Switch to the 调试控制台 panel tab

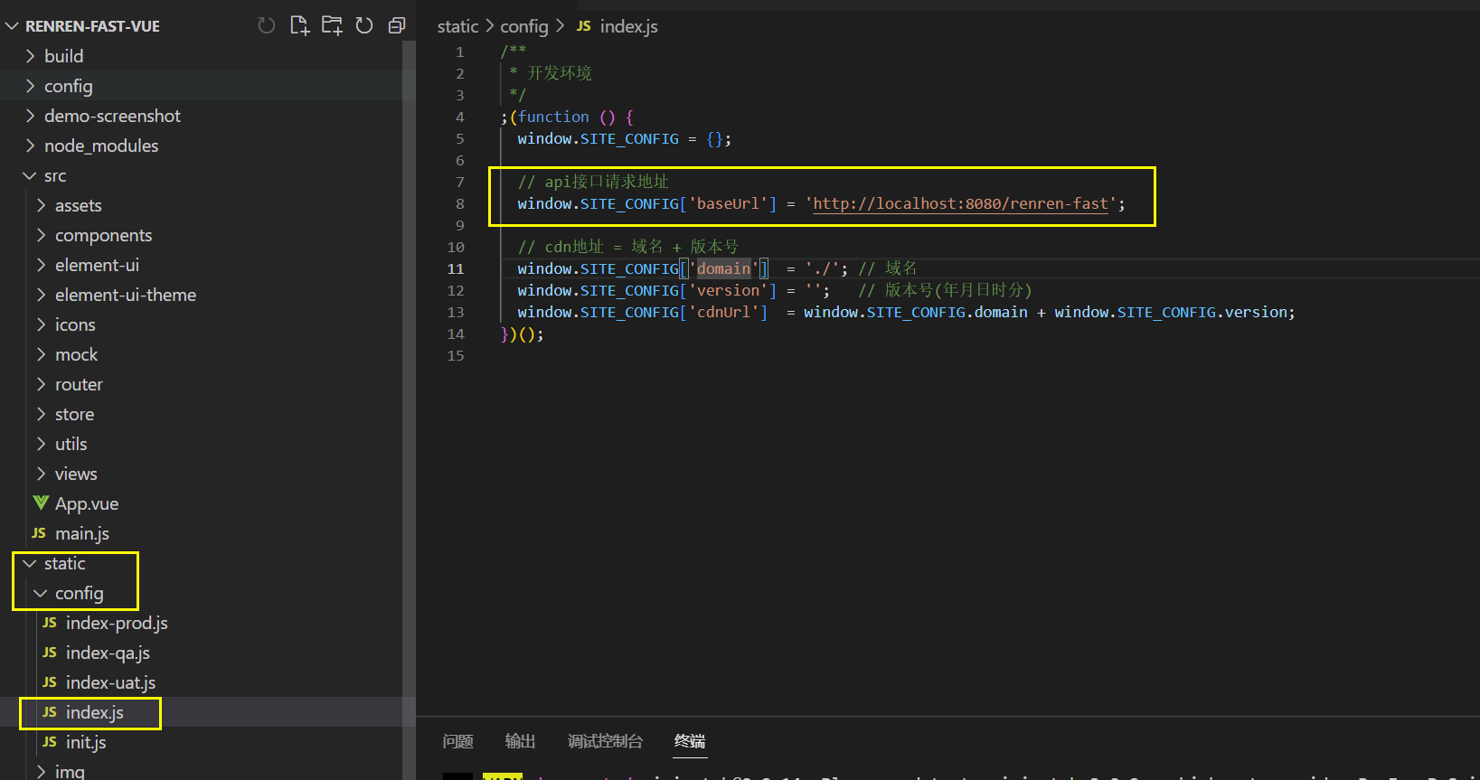click(605, 741)
